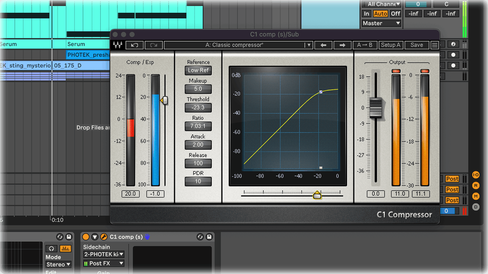Click the Setup A button
Image resolution: width=488 pixels, height=274 pixels.
pos(390,45)
